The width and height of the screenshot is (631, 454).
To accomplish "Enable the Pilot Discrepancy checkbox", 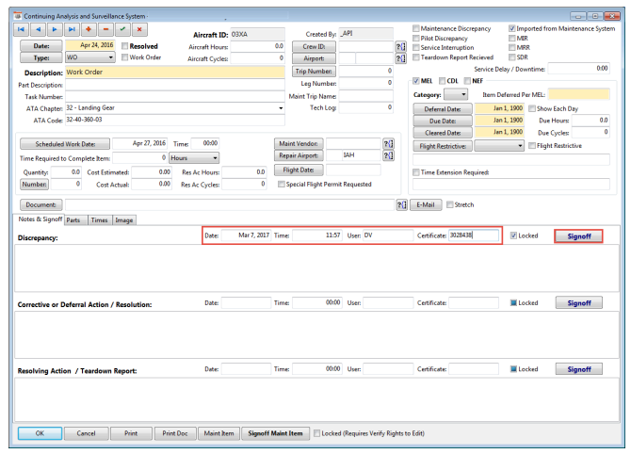I will 417,39.
